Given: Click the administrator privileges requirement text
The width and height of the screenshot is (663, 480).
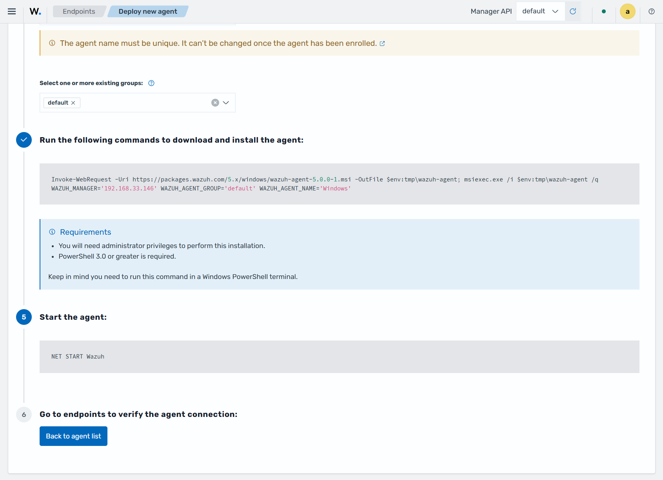Looking at the screenshot, I should click(x=162, y=246).
